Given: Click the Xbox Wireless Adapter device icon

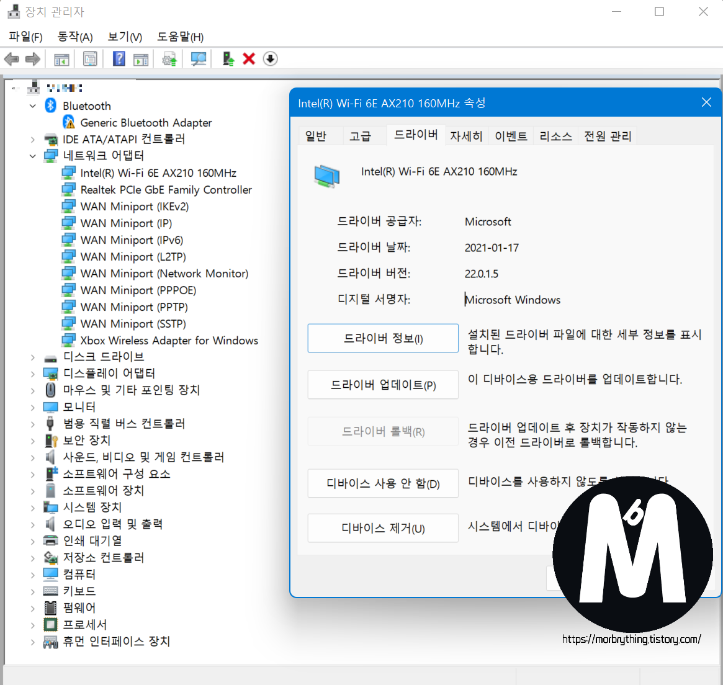Looking at the screenshot, I should click(x=68, y=340).
